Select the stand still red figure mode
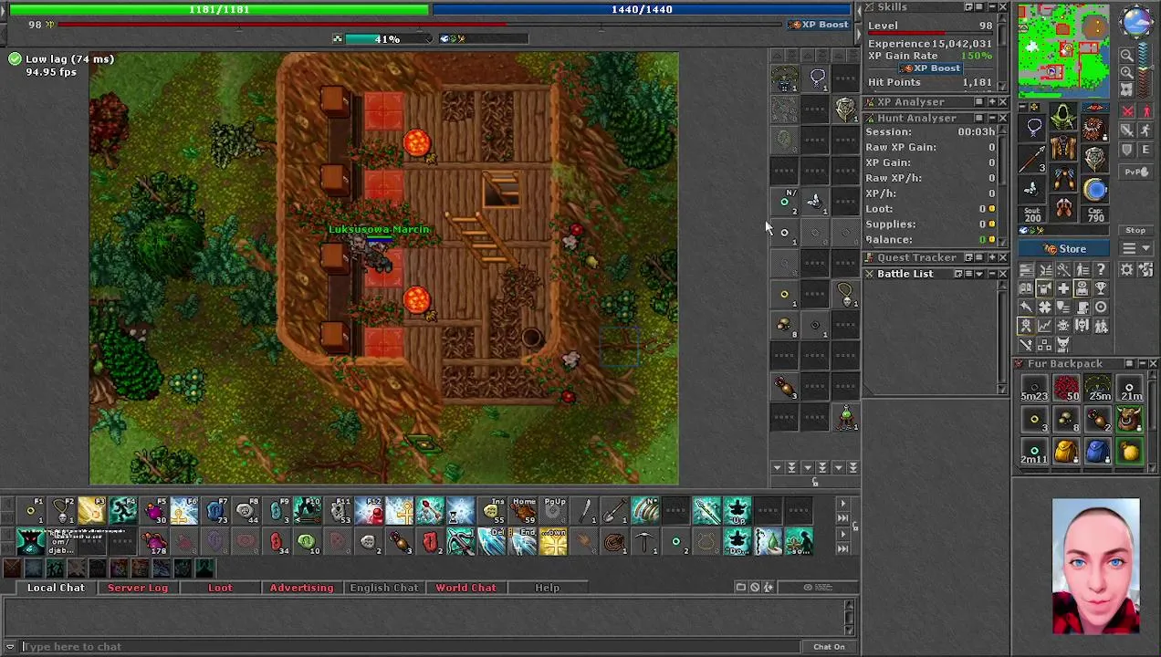This screenshot has height=657, width=1161. [1146, 111]
